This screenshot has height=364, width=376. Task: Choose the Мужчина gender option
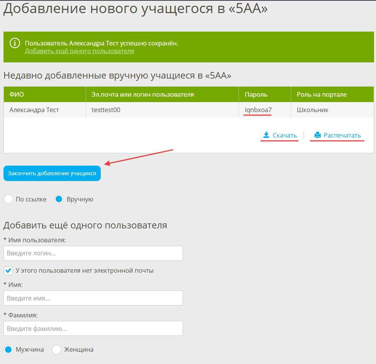tap(8, 349)
